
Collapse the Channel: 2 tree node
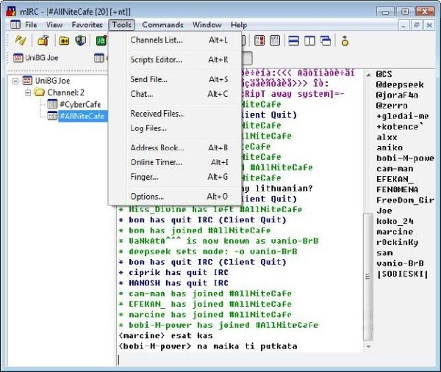28,92
